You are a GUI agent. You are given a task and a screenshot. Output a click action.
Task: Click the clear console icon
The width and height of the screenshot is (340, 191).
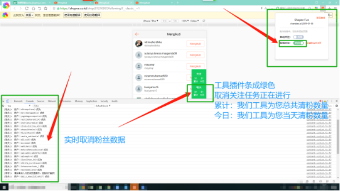click(3, 106)
